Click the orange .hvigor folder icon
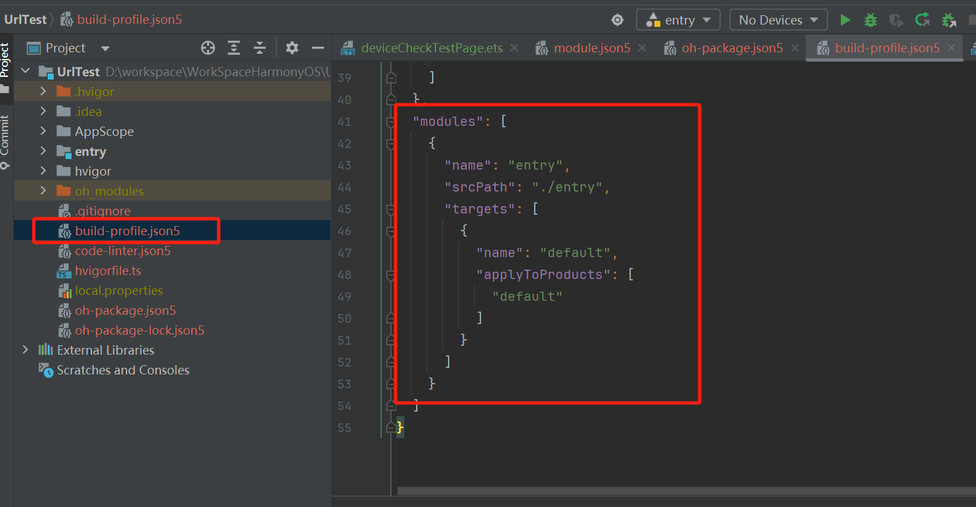The height and width of the screenshot is (507, 976). tap(64, 91)
